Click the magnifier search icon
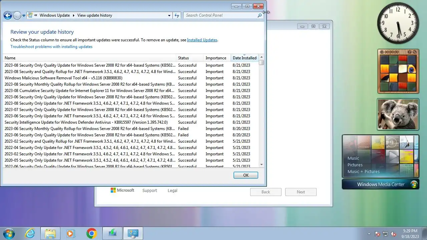 260,15
